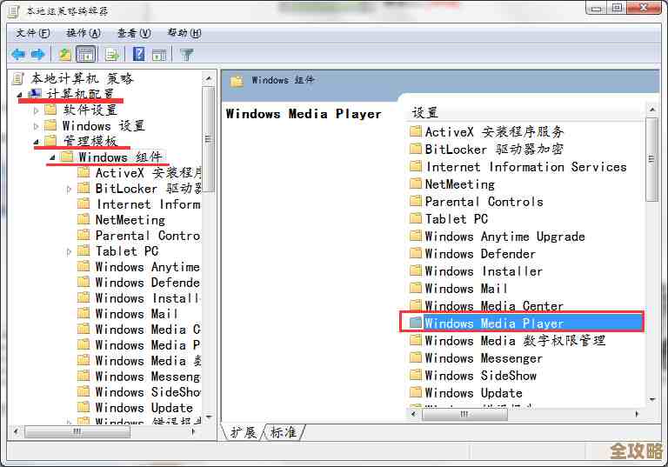Image resolution: width=668 pixels, height=467 pixels.
Task: Select Parental Controls in right list
Action: pos(484,201)
